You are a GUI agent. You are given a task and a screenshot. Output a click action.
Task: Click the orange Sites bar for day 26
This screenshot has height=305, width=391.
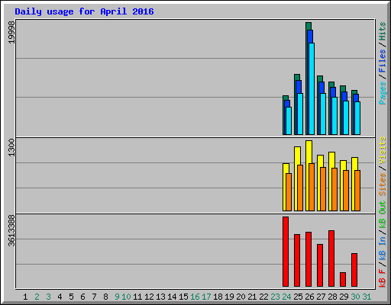pyautogui.click(x=312, y=187)
